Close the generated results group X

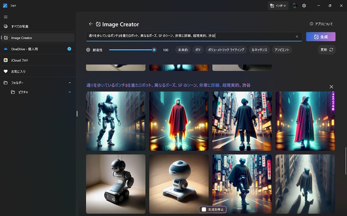click(x=331, y=87)
